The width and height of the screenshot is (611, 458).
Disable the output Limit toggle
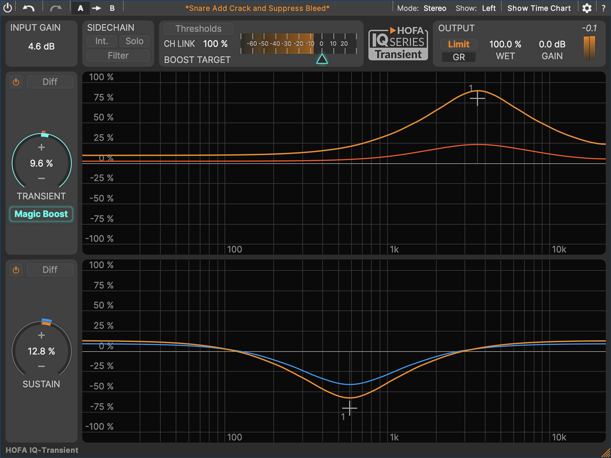(x=458, y=44)
